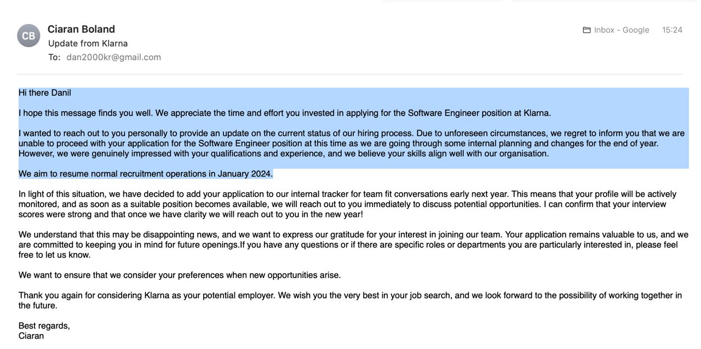
Task: Click the 15:24 timestamp
Action: coord(672,30)
